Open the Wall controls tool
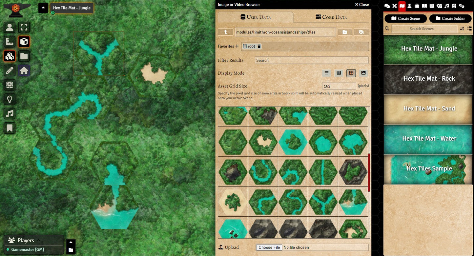 click(x=10, y=85)
